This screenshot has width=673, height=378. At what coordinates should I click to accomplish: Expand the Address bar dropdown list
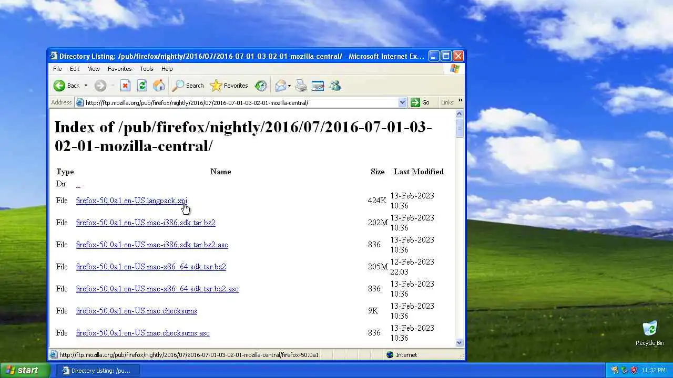(403, 102)
